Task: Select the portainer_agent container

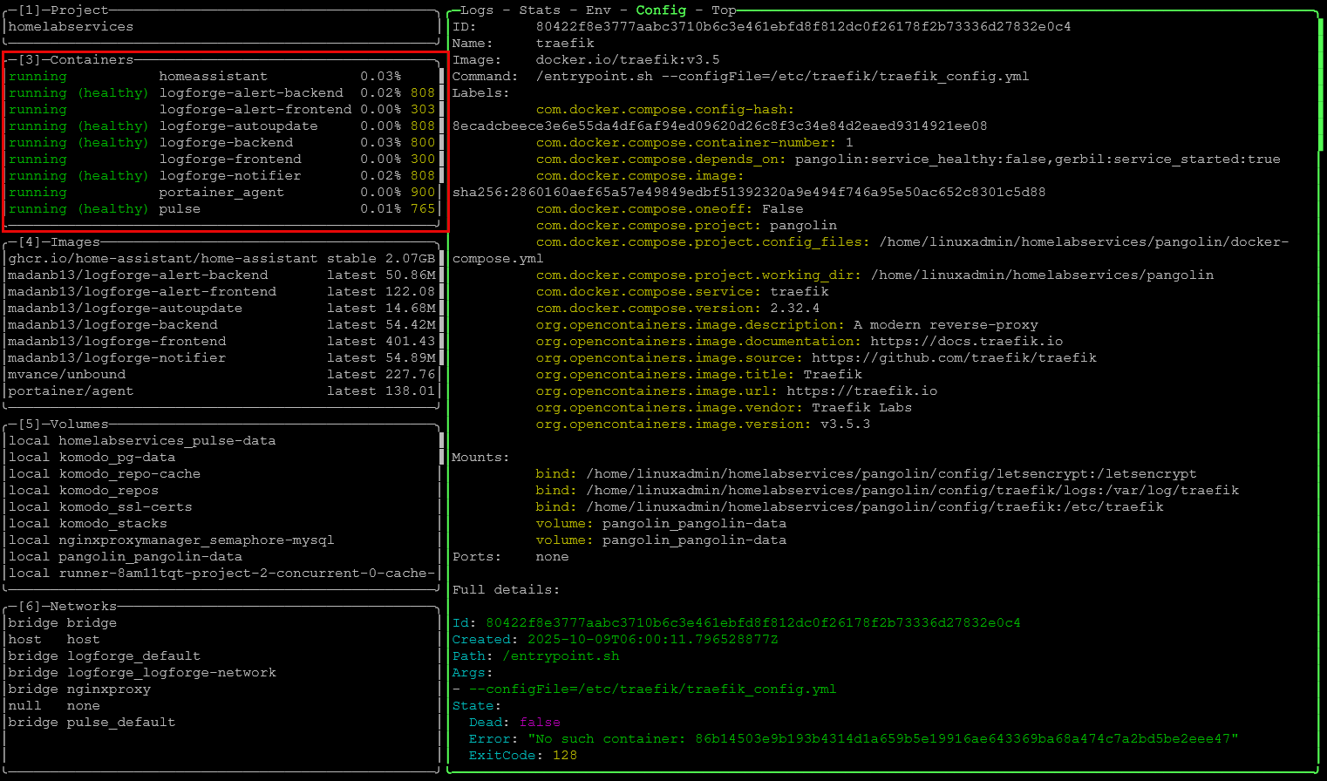Action: [221, 193]
